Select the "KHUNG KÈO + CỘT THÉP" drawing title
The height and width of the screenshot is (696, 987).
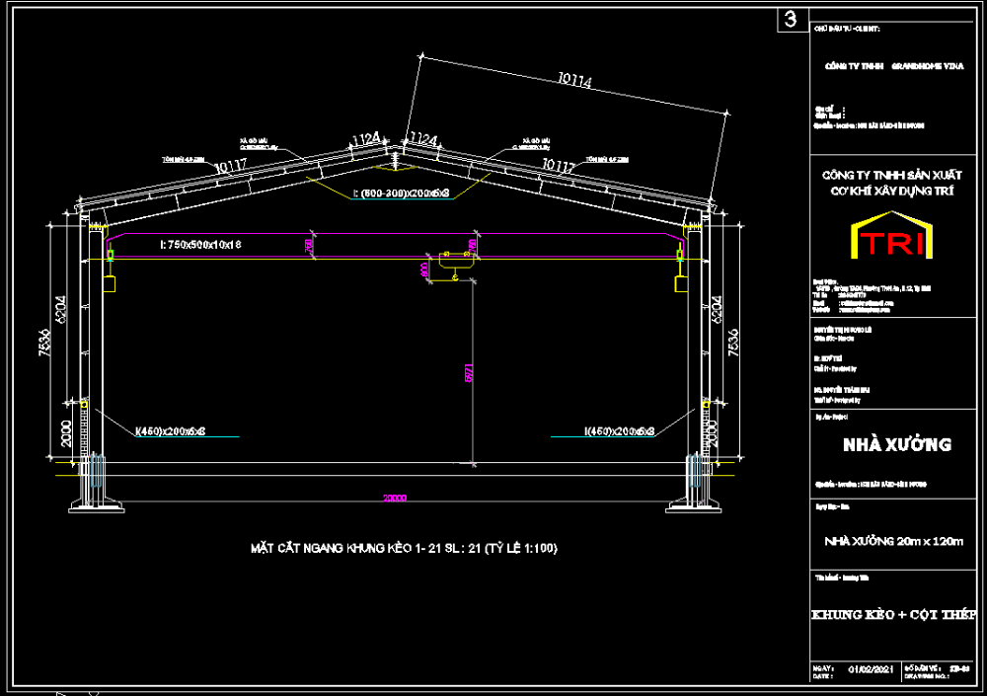click(x=894, y=614)
